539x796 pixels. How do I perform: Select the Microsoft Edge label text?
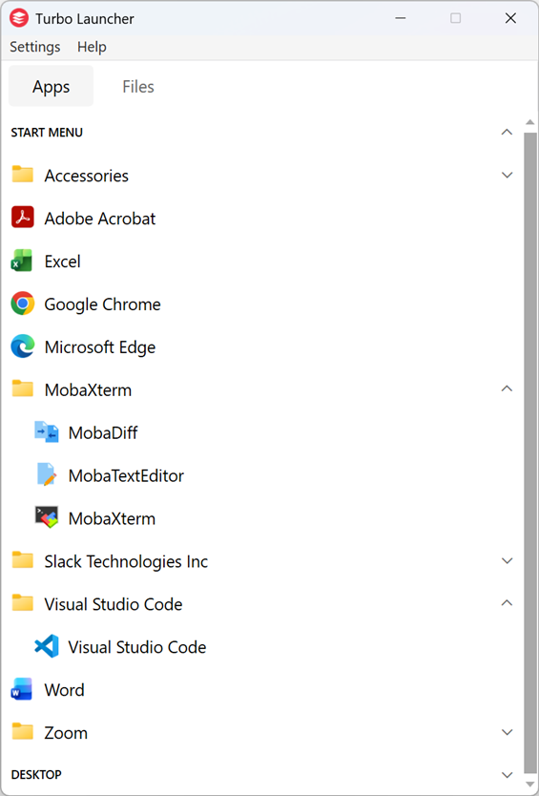click(x=100, y=347)
